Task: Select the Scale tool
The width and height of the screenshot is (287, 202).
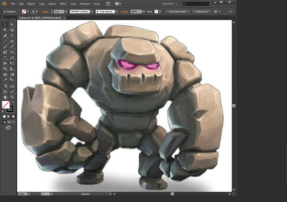Action: [12, 58]
